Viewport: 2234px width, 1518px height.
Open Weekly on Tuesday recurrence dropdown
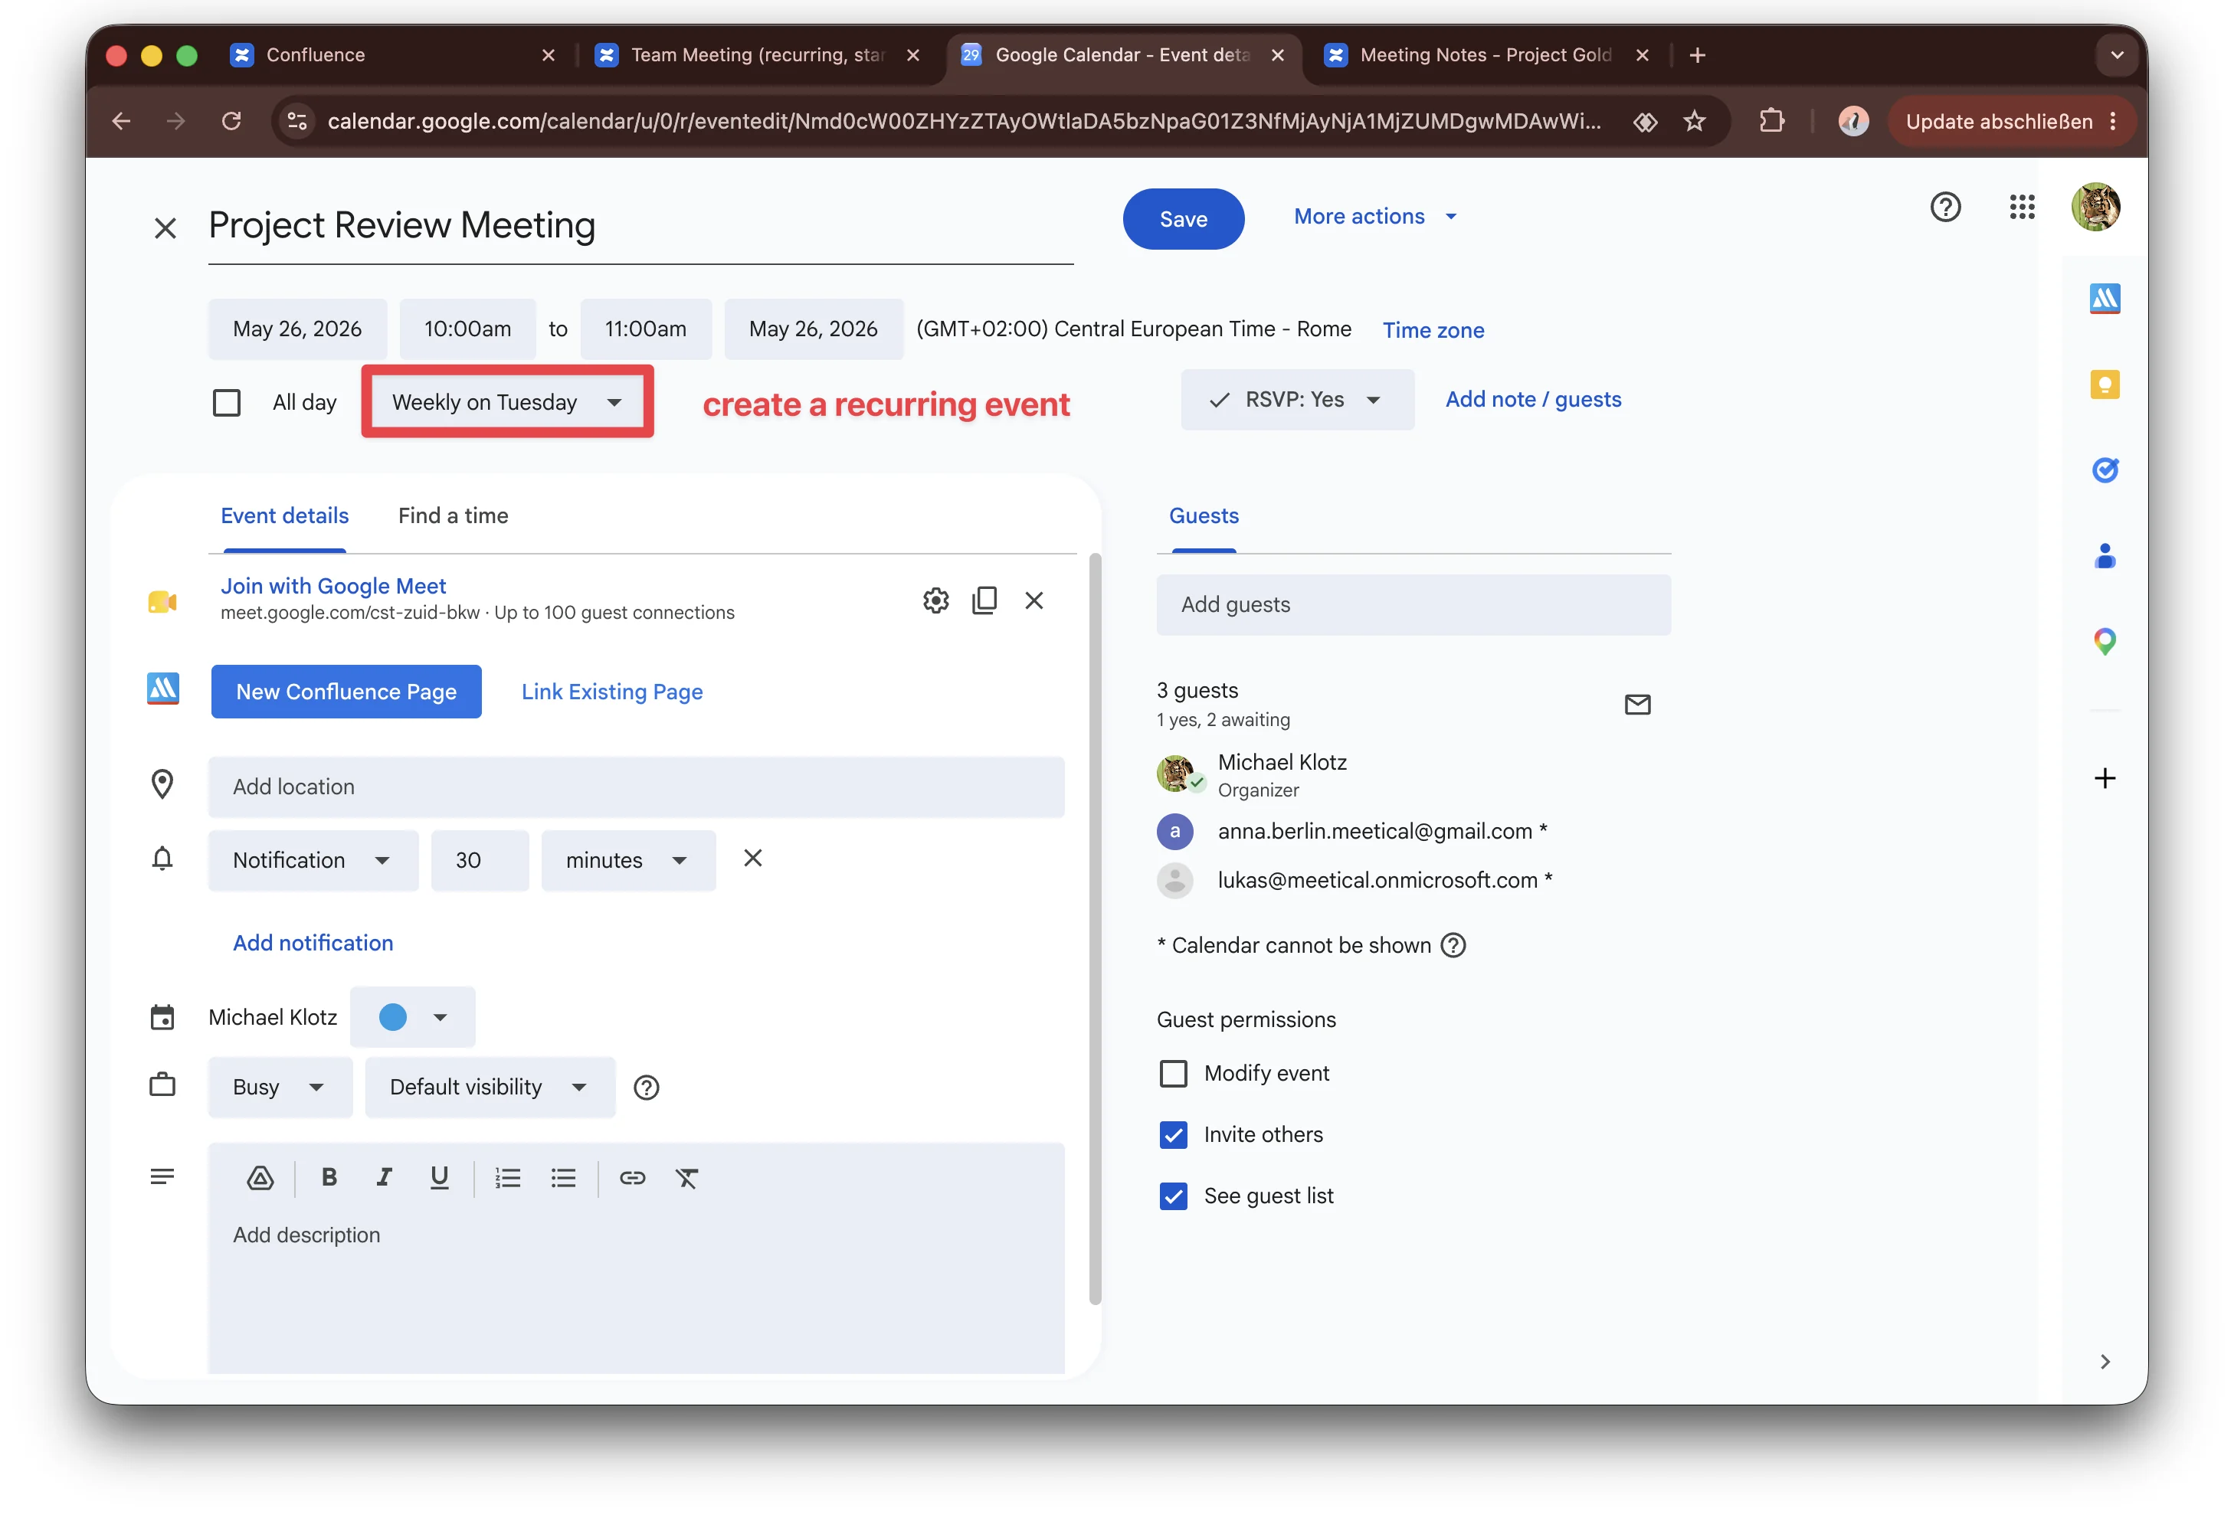(x=506, y=401)
